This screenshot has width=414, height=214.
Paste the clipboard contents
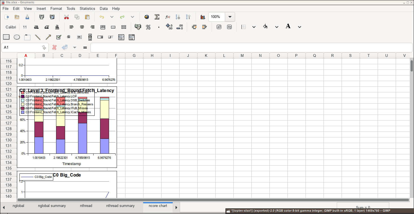(x=87, y=17)
